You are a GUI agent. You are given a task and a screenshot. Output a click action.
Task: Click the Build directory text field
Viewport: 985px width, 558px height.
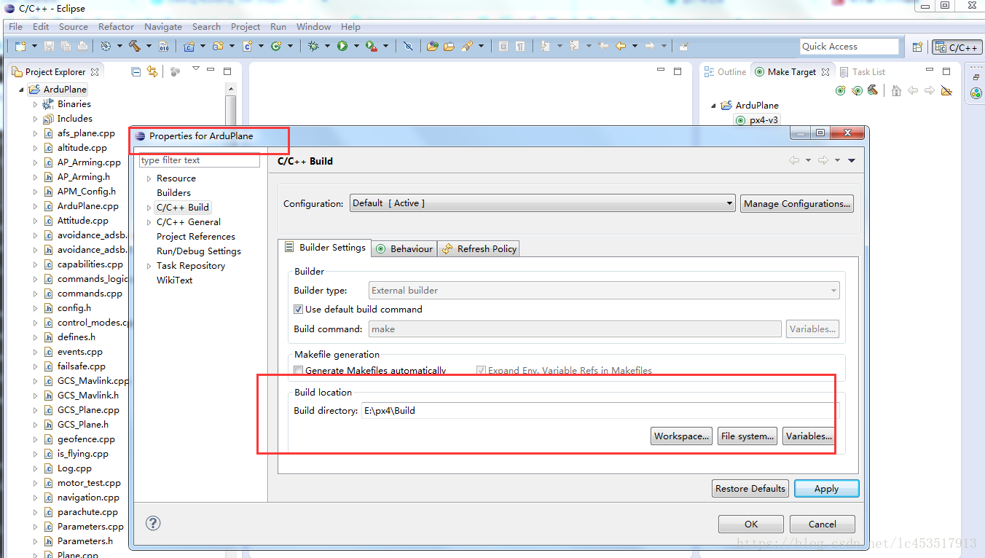(x=600, y=410)
